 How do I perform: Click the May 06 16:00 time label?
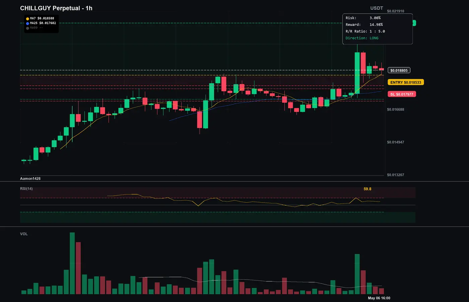379,298
